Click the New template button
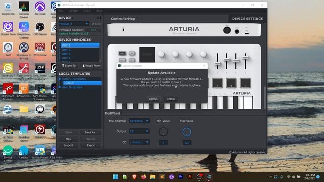Image resolution: width=324 pixels, height=182 pixels. [69, 139]
